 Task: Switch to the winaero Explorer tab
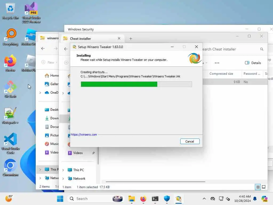tap(50, 38)
